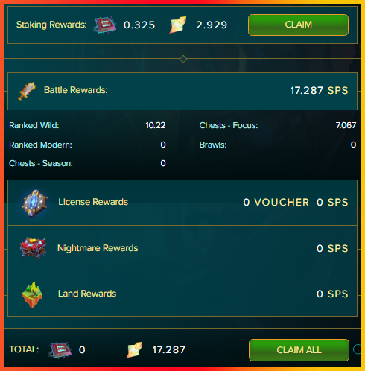Viewport: 365px width, 371px height.
Task: Click the voucher book icon in the TOTAL row
Action: (60, 350)
